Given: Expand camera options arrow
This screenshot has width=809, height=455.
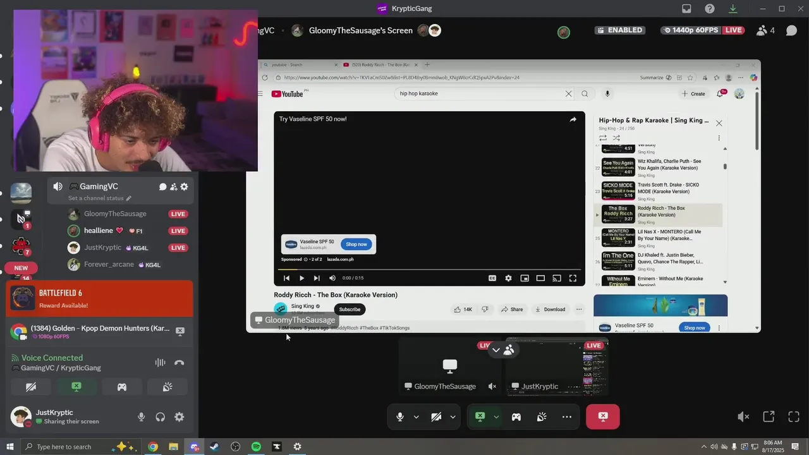Looking at the screenshot, I should [453, 417].
